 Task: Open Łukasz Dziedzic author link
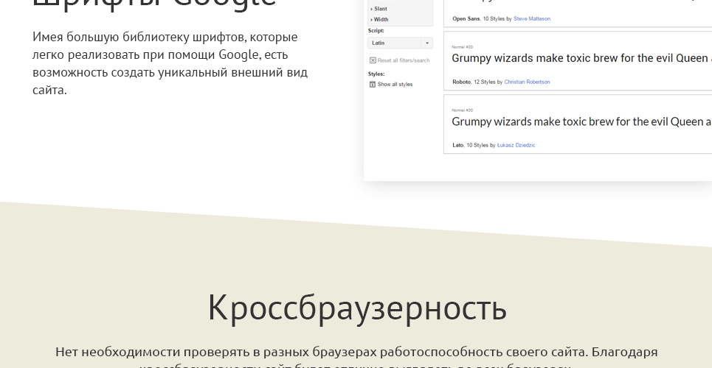click(516, 145)
